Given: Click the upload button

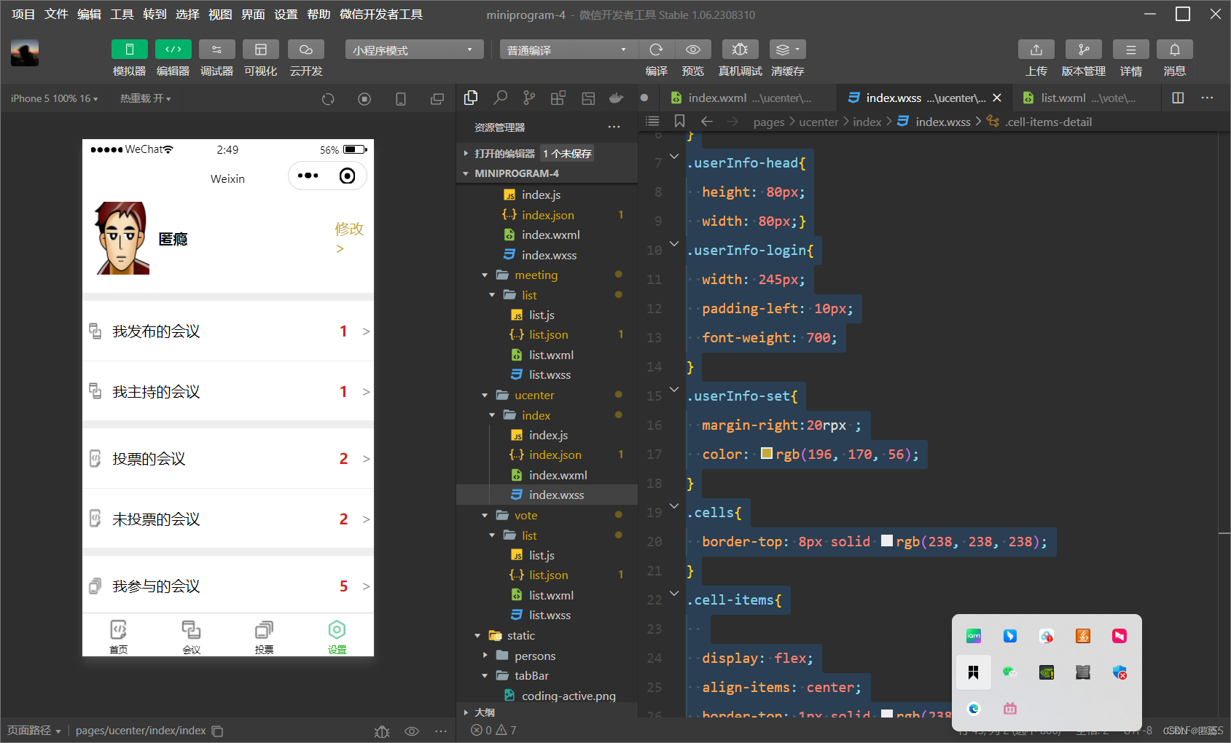Looking at the screenshot, I should 1036,50.
